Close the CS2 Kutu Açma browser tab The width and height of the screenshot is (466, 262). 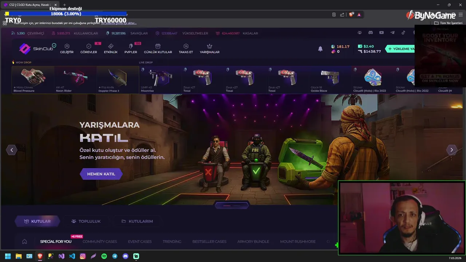click(x=56, y=5)
